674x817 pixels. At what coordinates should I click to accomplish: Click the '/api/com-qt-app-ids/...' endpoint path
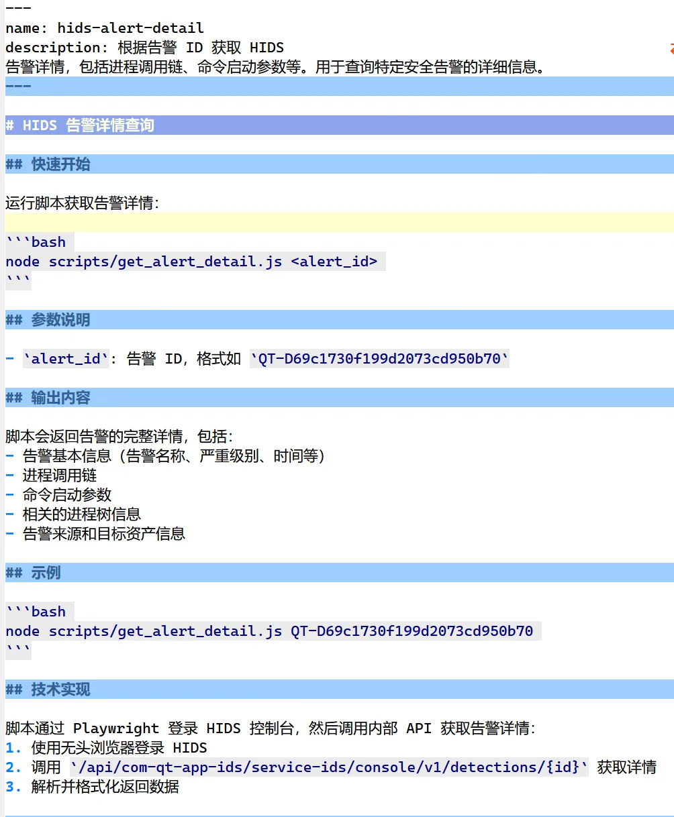coord(329,767)
